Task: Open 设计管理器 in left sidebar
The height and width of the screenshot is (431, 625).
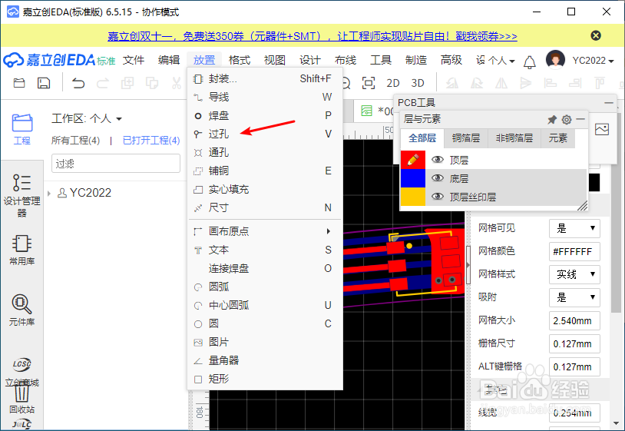Action: click(22, 195)
